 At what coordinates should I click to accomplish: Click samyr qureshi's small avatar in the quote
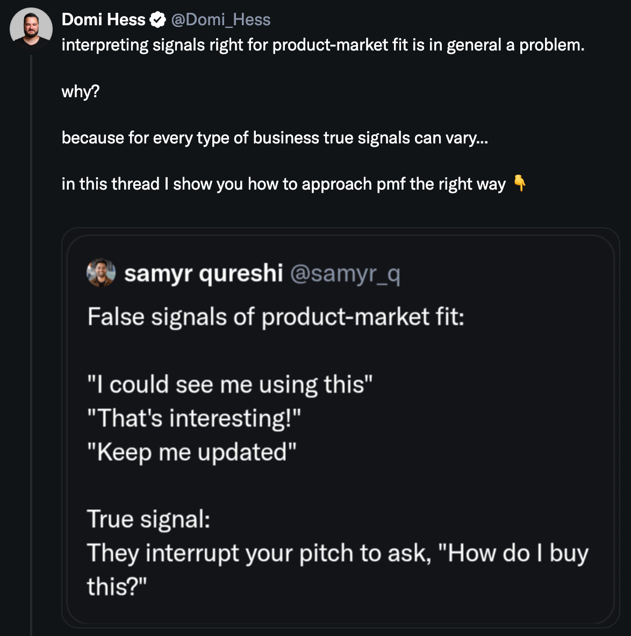pos(101,273)
